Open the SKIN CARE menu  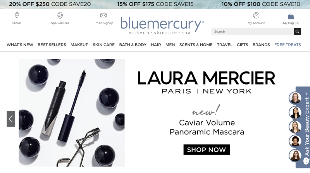(104, 45)
